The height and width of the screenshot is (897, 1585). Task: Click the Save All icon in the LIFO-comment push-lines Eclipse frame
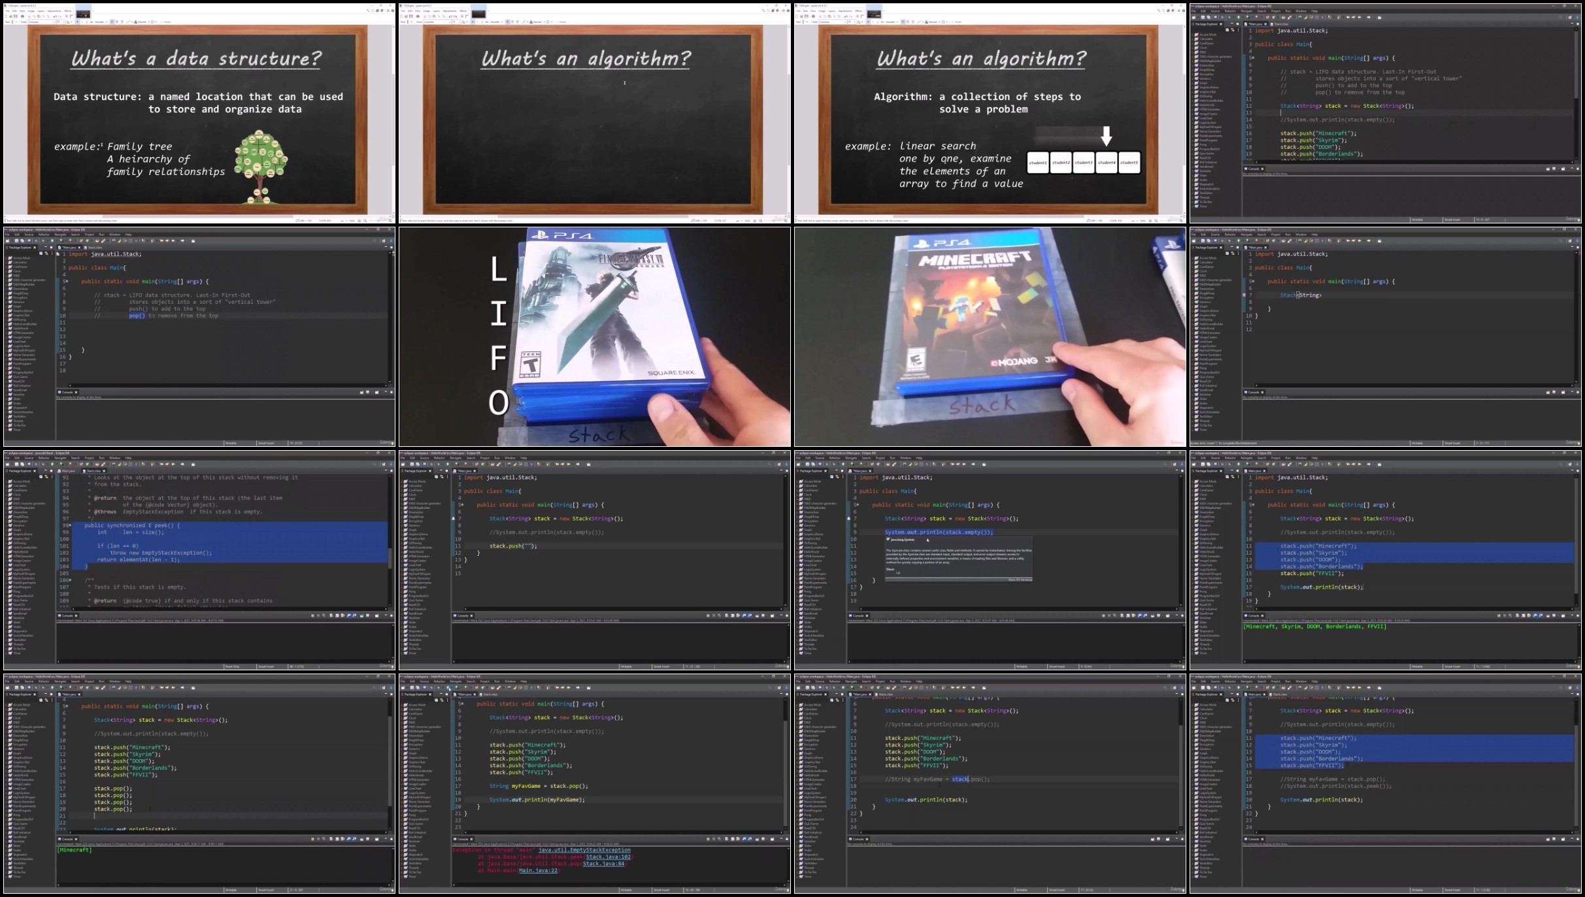[1209, 18]
